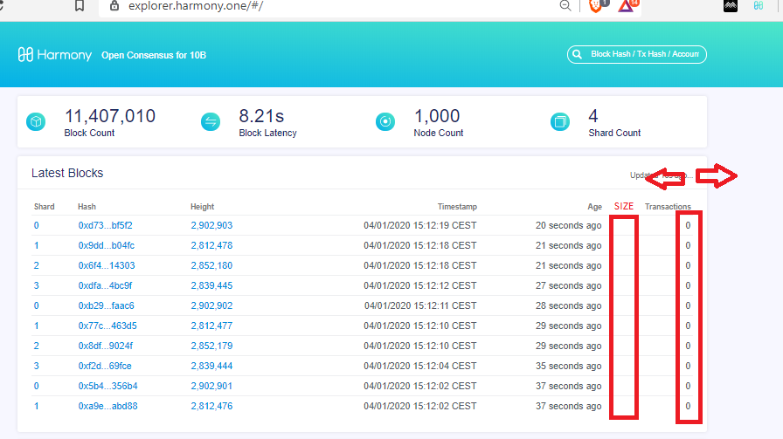Viewport: 783px width, 439px height.
Task: Open block height 2,812,476
Action: (x=211, y=406)
